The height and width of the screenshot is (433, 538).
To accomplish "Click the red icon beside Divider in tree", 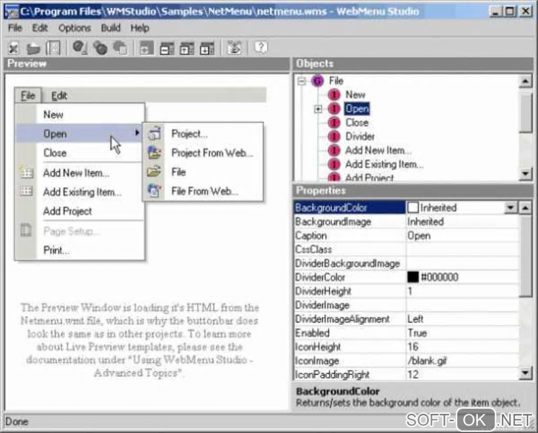I will tap(334, 137).
